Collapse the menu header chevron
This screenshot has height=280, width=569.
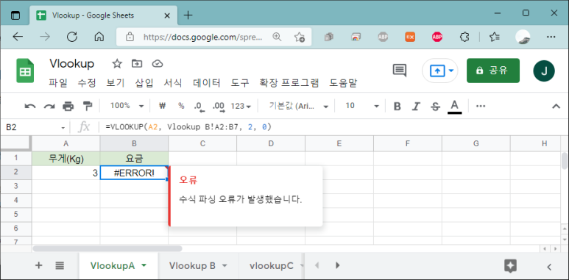point(556,106)
